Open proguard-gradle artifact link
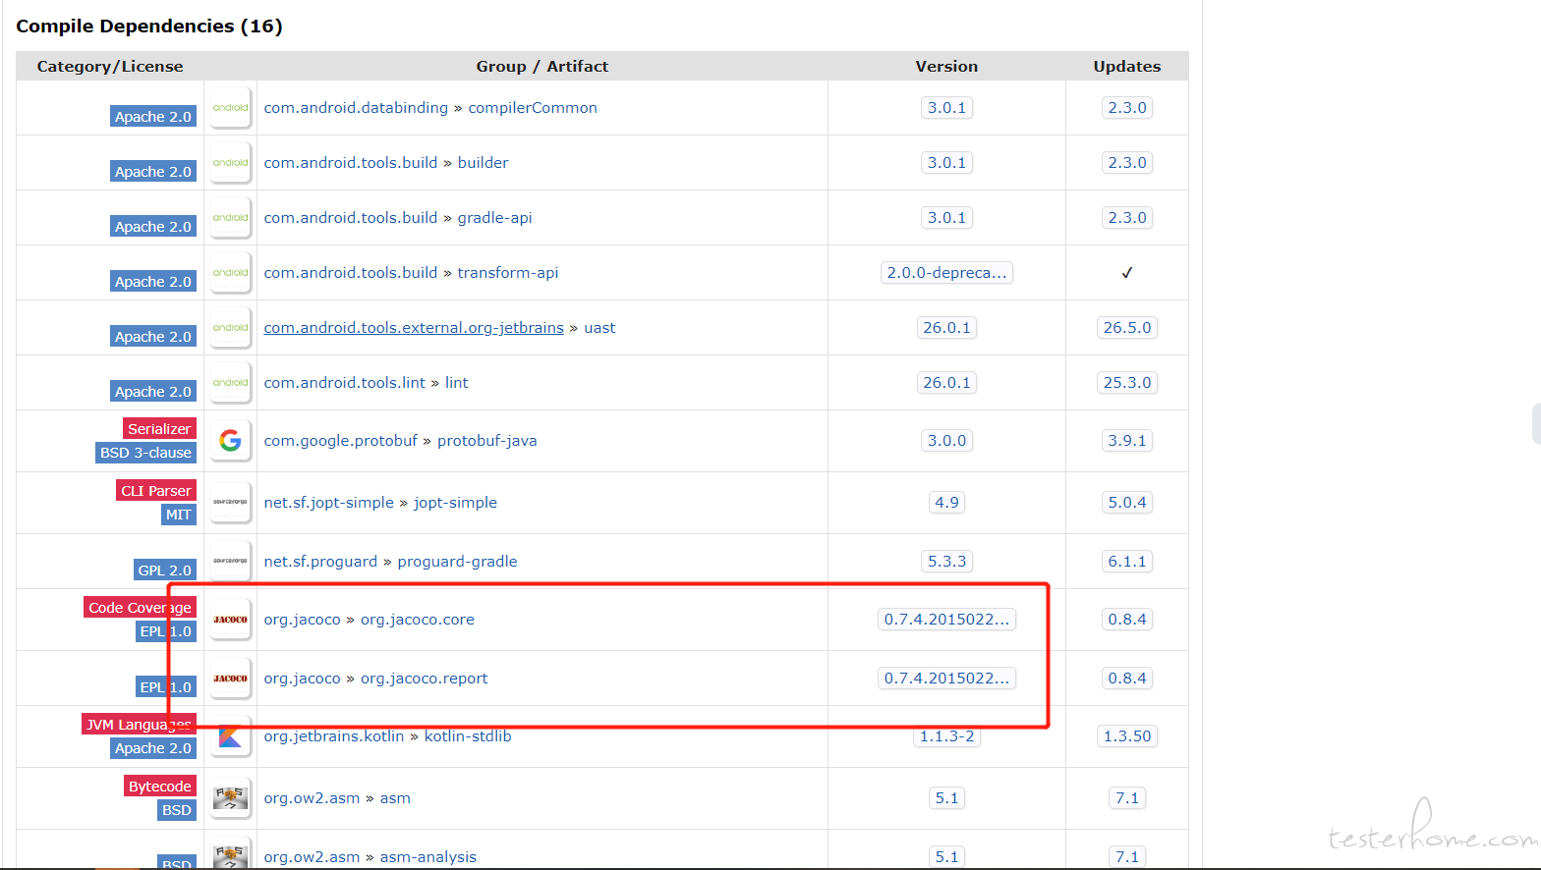The width and height of the screenshot is (1541, 870). (457, 562)
